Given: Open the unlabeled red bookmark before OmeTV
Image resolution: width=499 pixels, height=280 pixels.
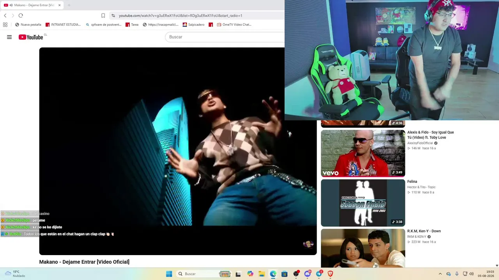Looking at the screenshot, I should point(211,24).
